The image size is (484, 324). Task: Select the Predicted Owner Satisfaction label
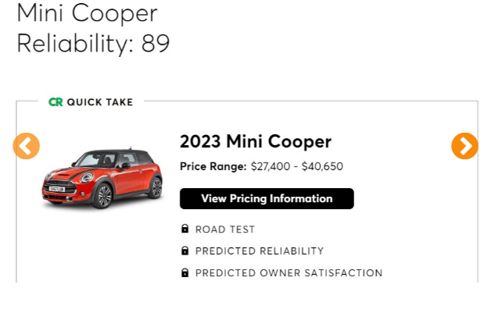289,273
